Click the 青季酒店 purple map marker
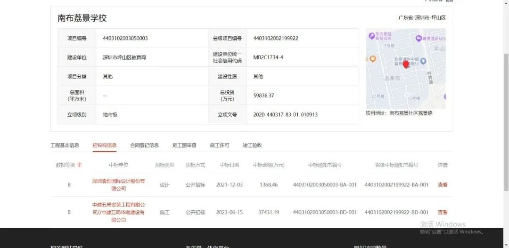Image resolution: width=509 pixels, height=248 pixels. 419,38
